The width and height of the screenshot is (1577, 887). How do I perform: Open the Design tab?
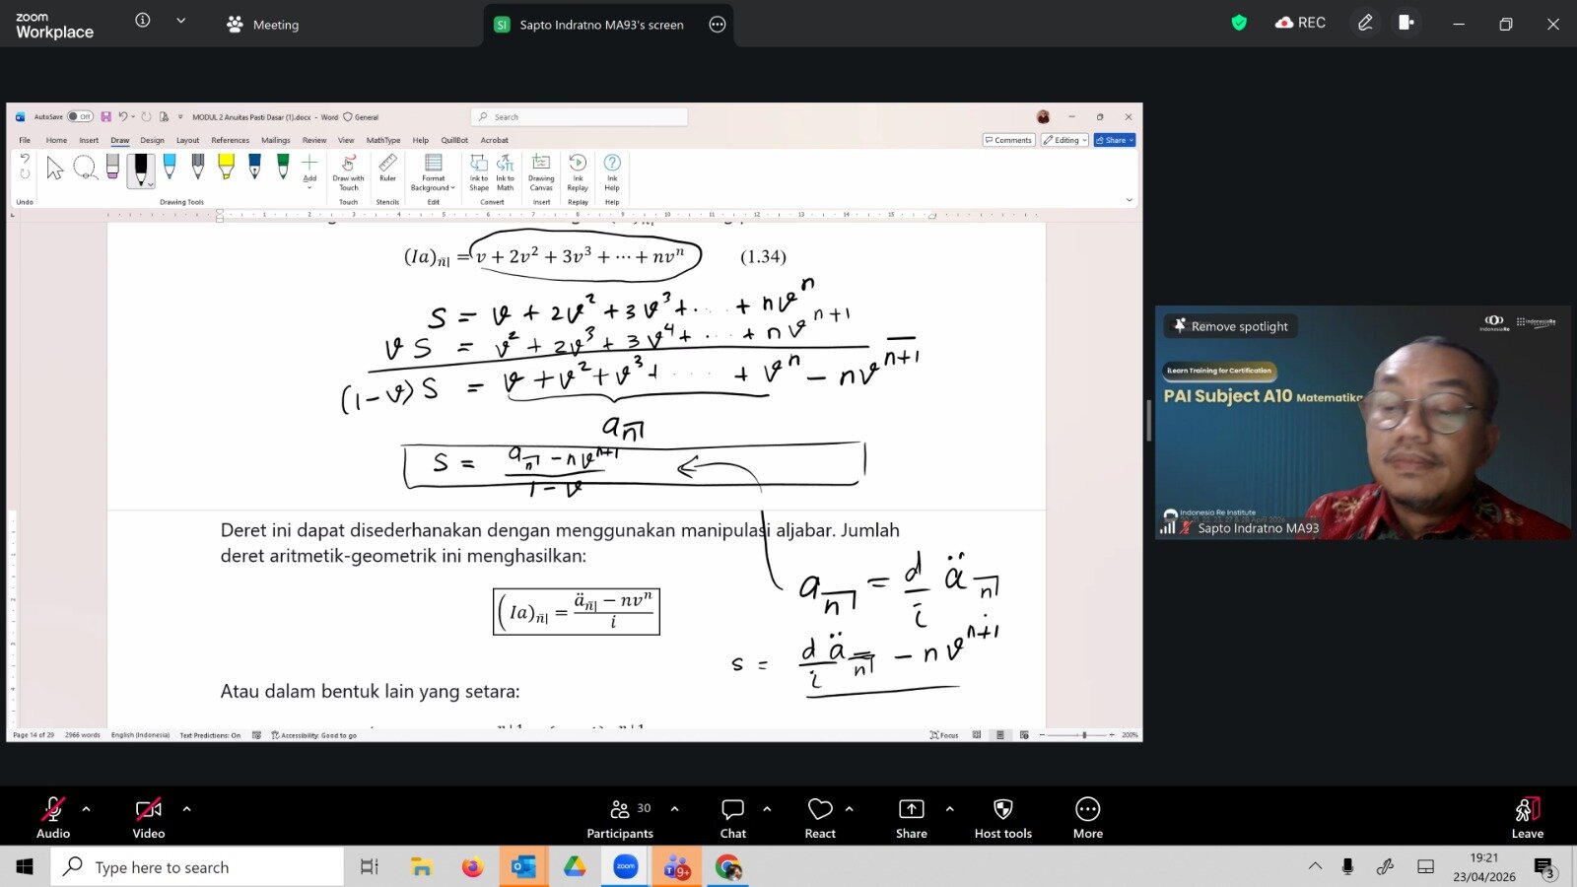point(152,140)
